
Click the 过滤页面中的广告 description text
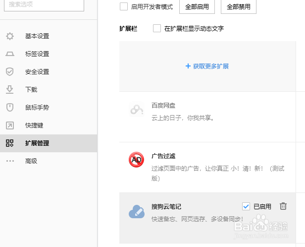(x=218, y=174)
